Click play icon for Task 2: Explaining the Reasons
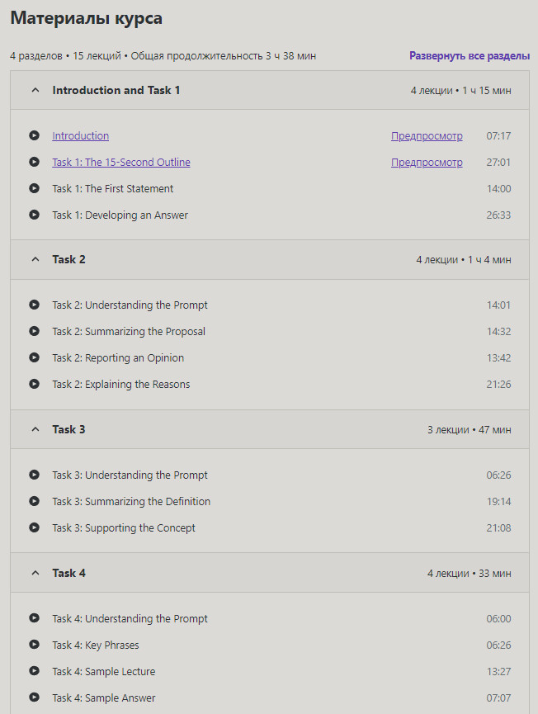 pyautogui.click(x=34, y=384)
